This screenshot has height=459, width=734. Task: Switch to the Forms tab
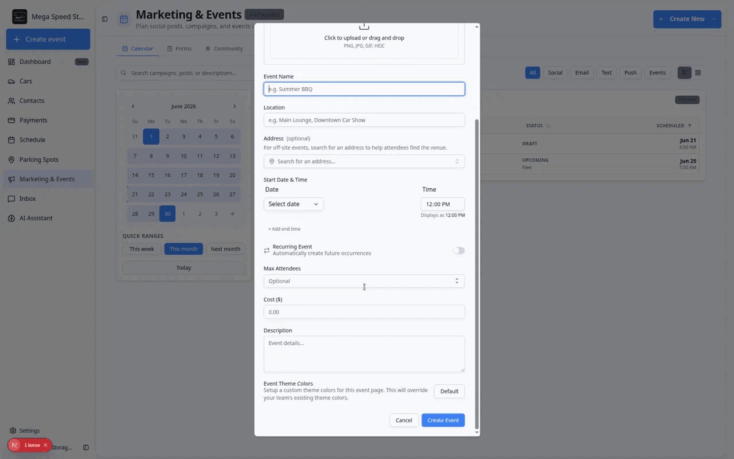coord(179,49)
